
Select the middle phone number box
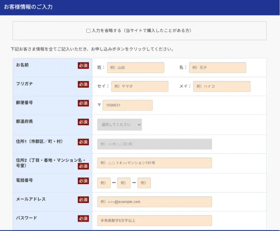pos(124,183)
